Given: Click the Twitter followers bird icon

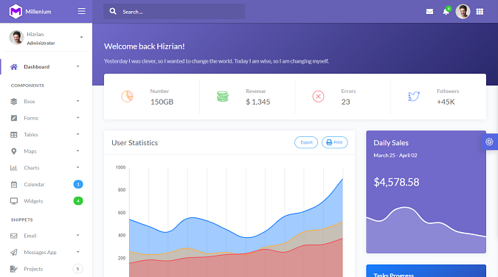Looking at the screenshot, I should pos(414,97).
